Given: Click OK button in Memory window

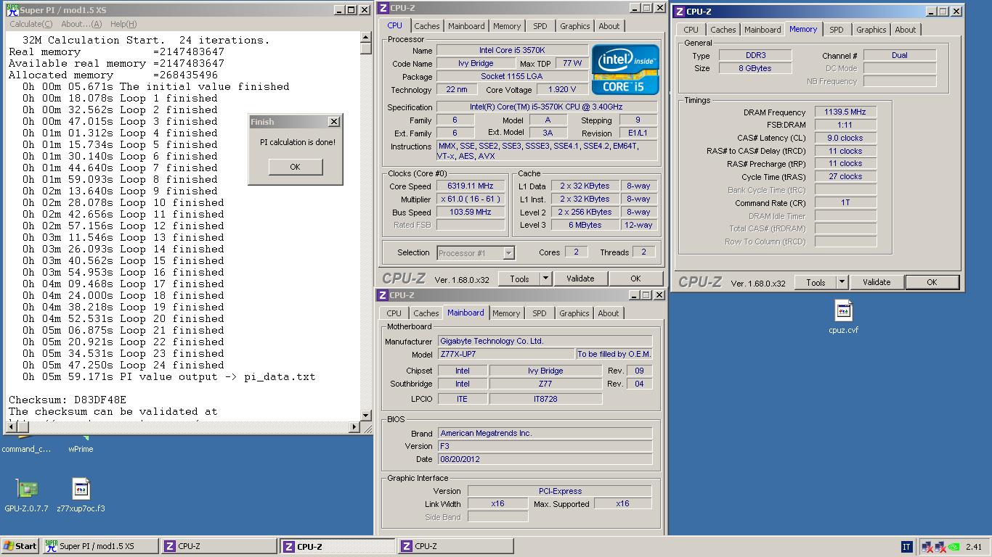Looking at the screenshot, I should (x=932, y=283).
